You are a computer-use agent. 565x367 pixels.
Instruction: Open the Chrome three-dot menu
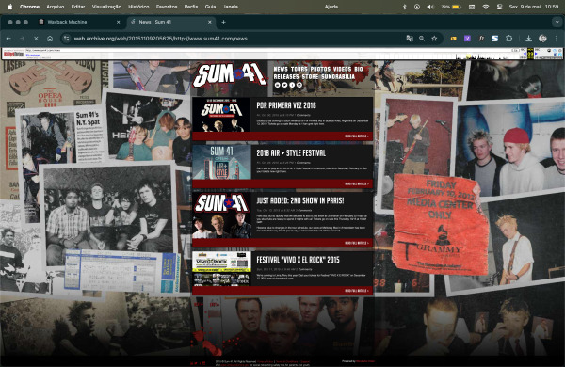tap(557, 39)
